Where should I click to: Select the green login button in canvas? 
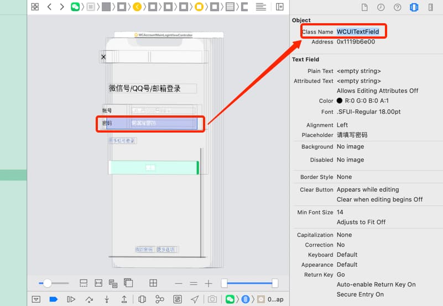click(154, 168)
